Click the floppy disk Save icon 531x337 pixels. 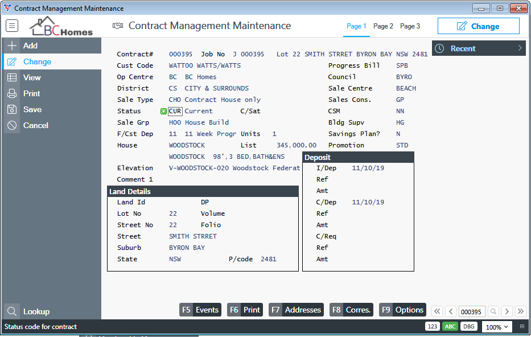coord(12,109)
